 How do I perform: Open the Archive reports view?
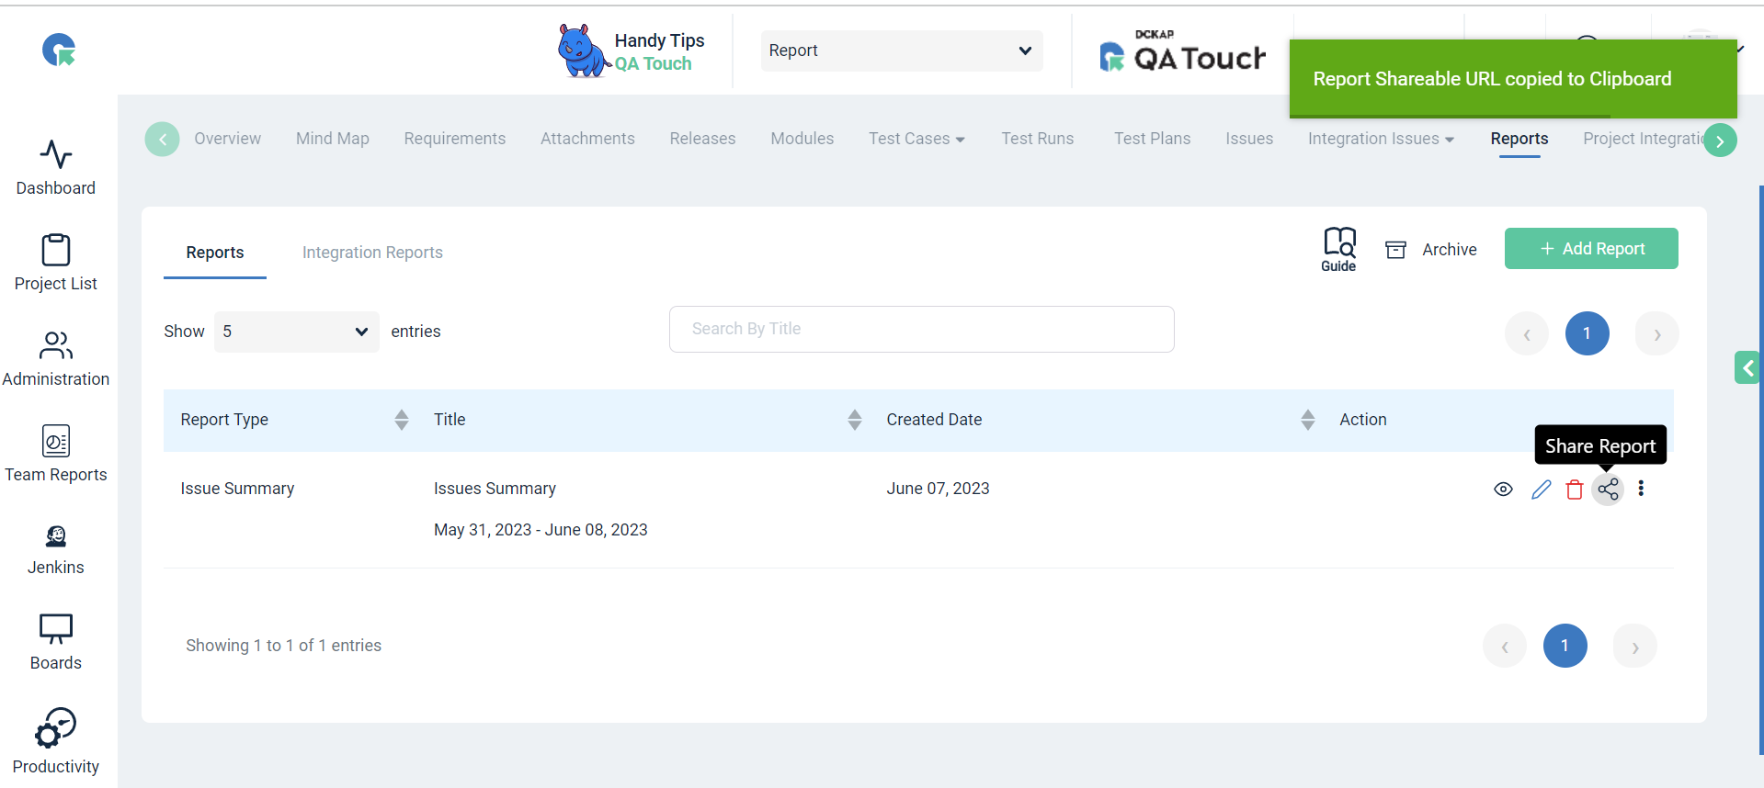[1431, 250]
